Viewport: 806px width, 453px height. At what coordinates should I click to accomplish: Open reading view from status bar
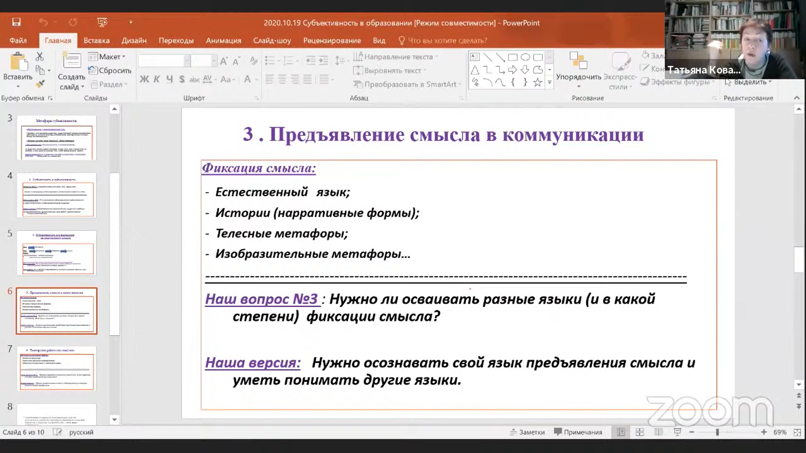658,432
